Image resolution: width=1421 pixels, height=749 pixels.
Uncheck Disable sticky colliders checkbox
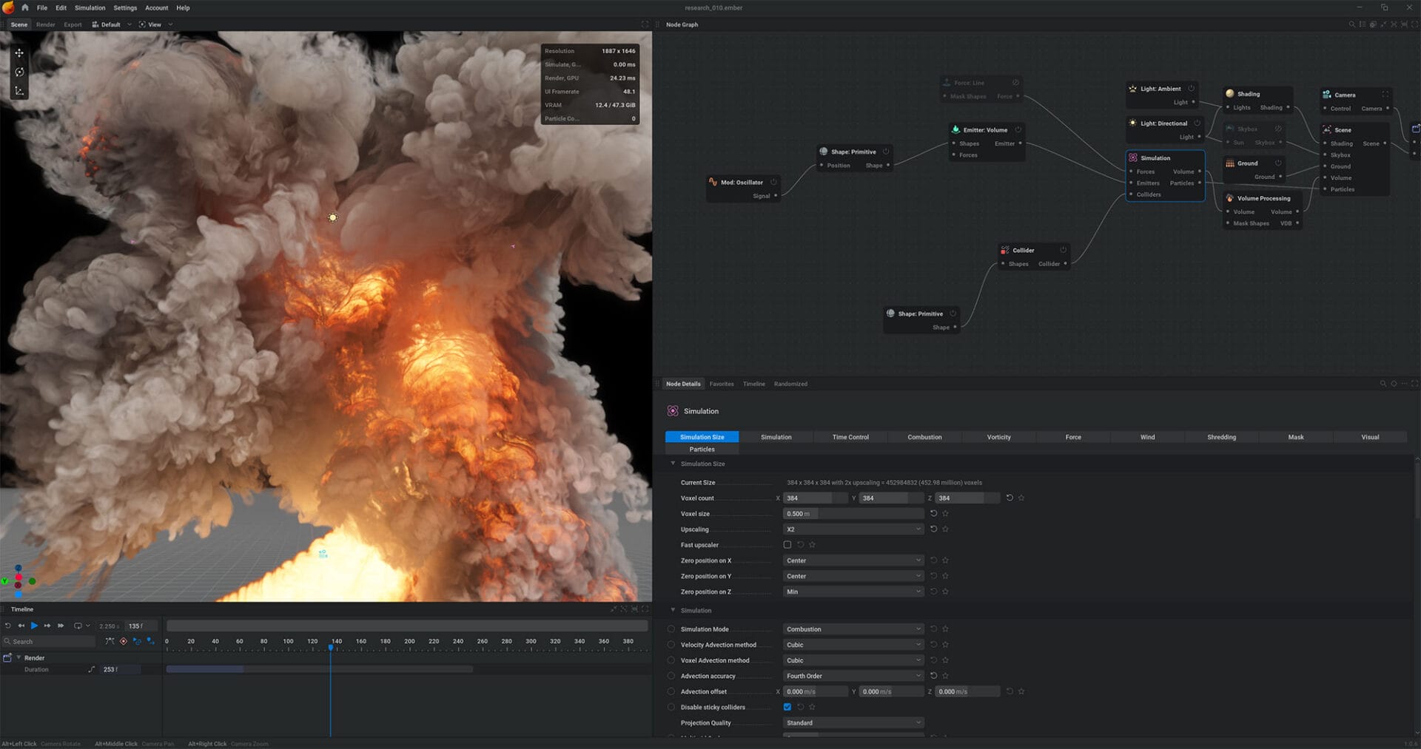787,707
